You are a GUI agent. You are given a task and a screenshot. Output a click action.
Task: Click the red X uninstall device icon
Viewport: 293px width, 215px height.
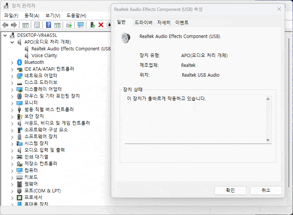tap(101, 25)
